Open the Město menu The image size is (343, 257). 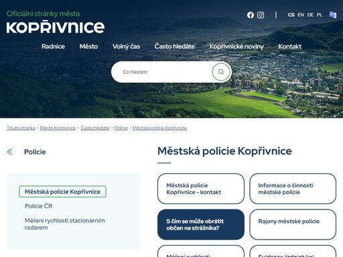(88, 46)
